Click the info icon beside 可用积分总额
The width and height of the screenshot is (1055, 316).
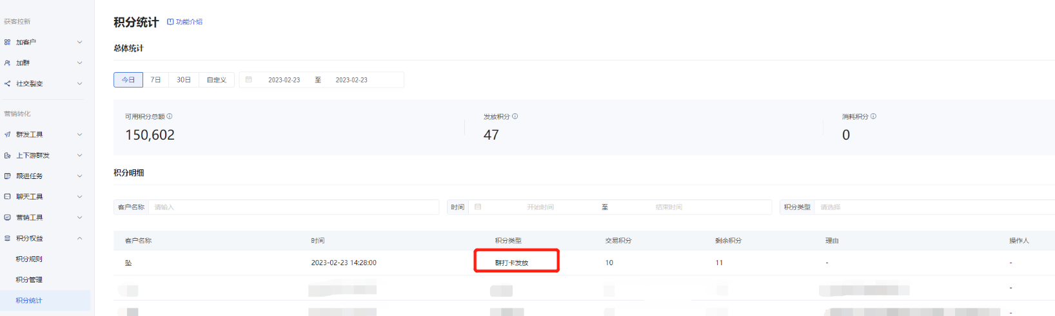pyautogui.click(x=170, y=116)
